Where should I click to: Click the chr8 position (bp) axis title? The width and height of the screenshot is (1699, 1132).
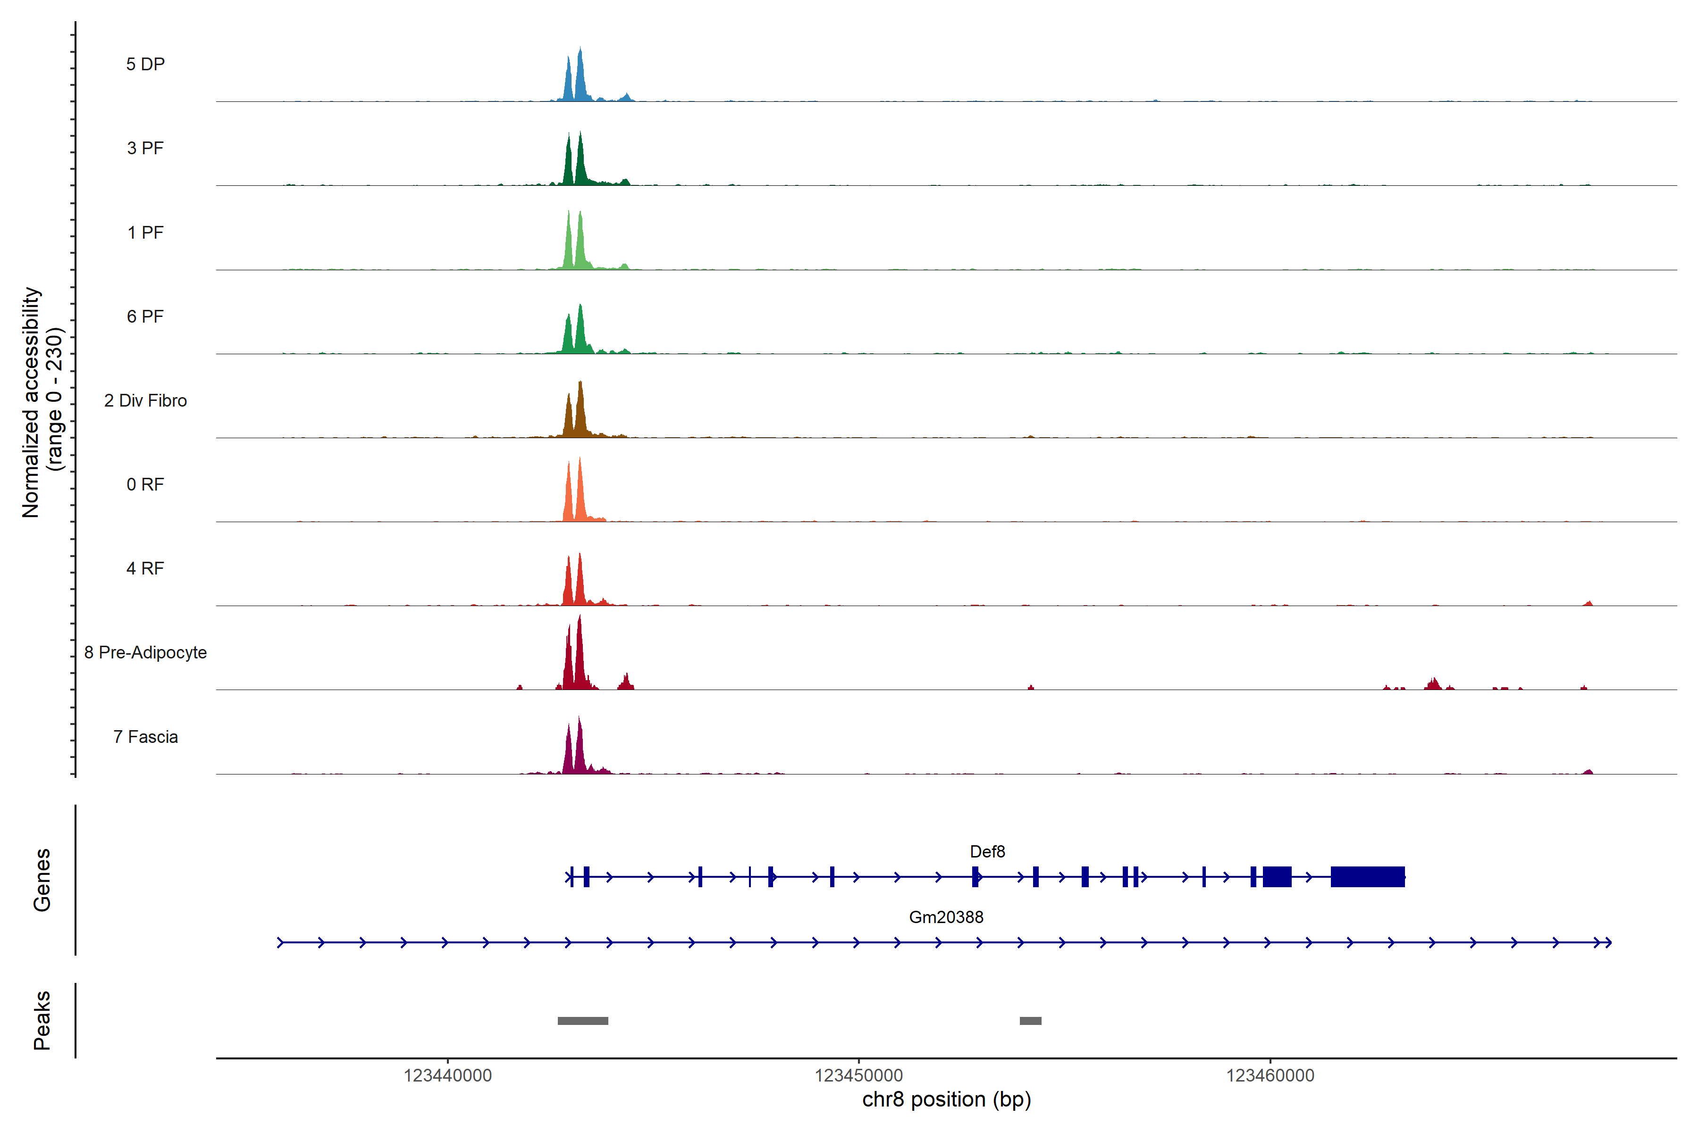[x=946, y=1099]
